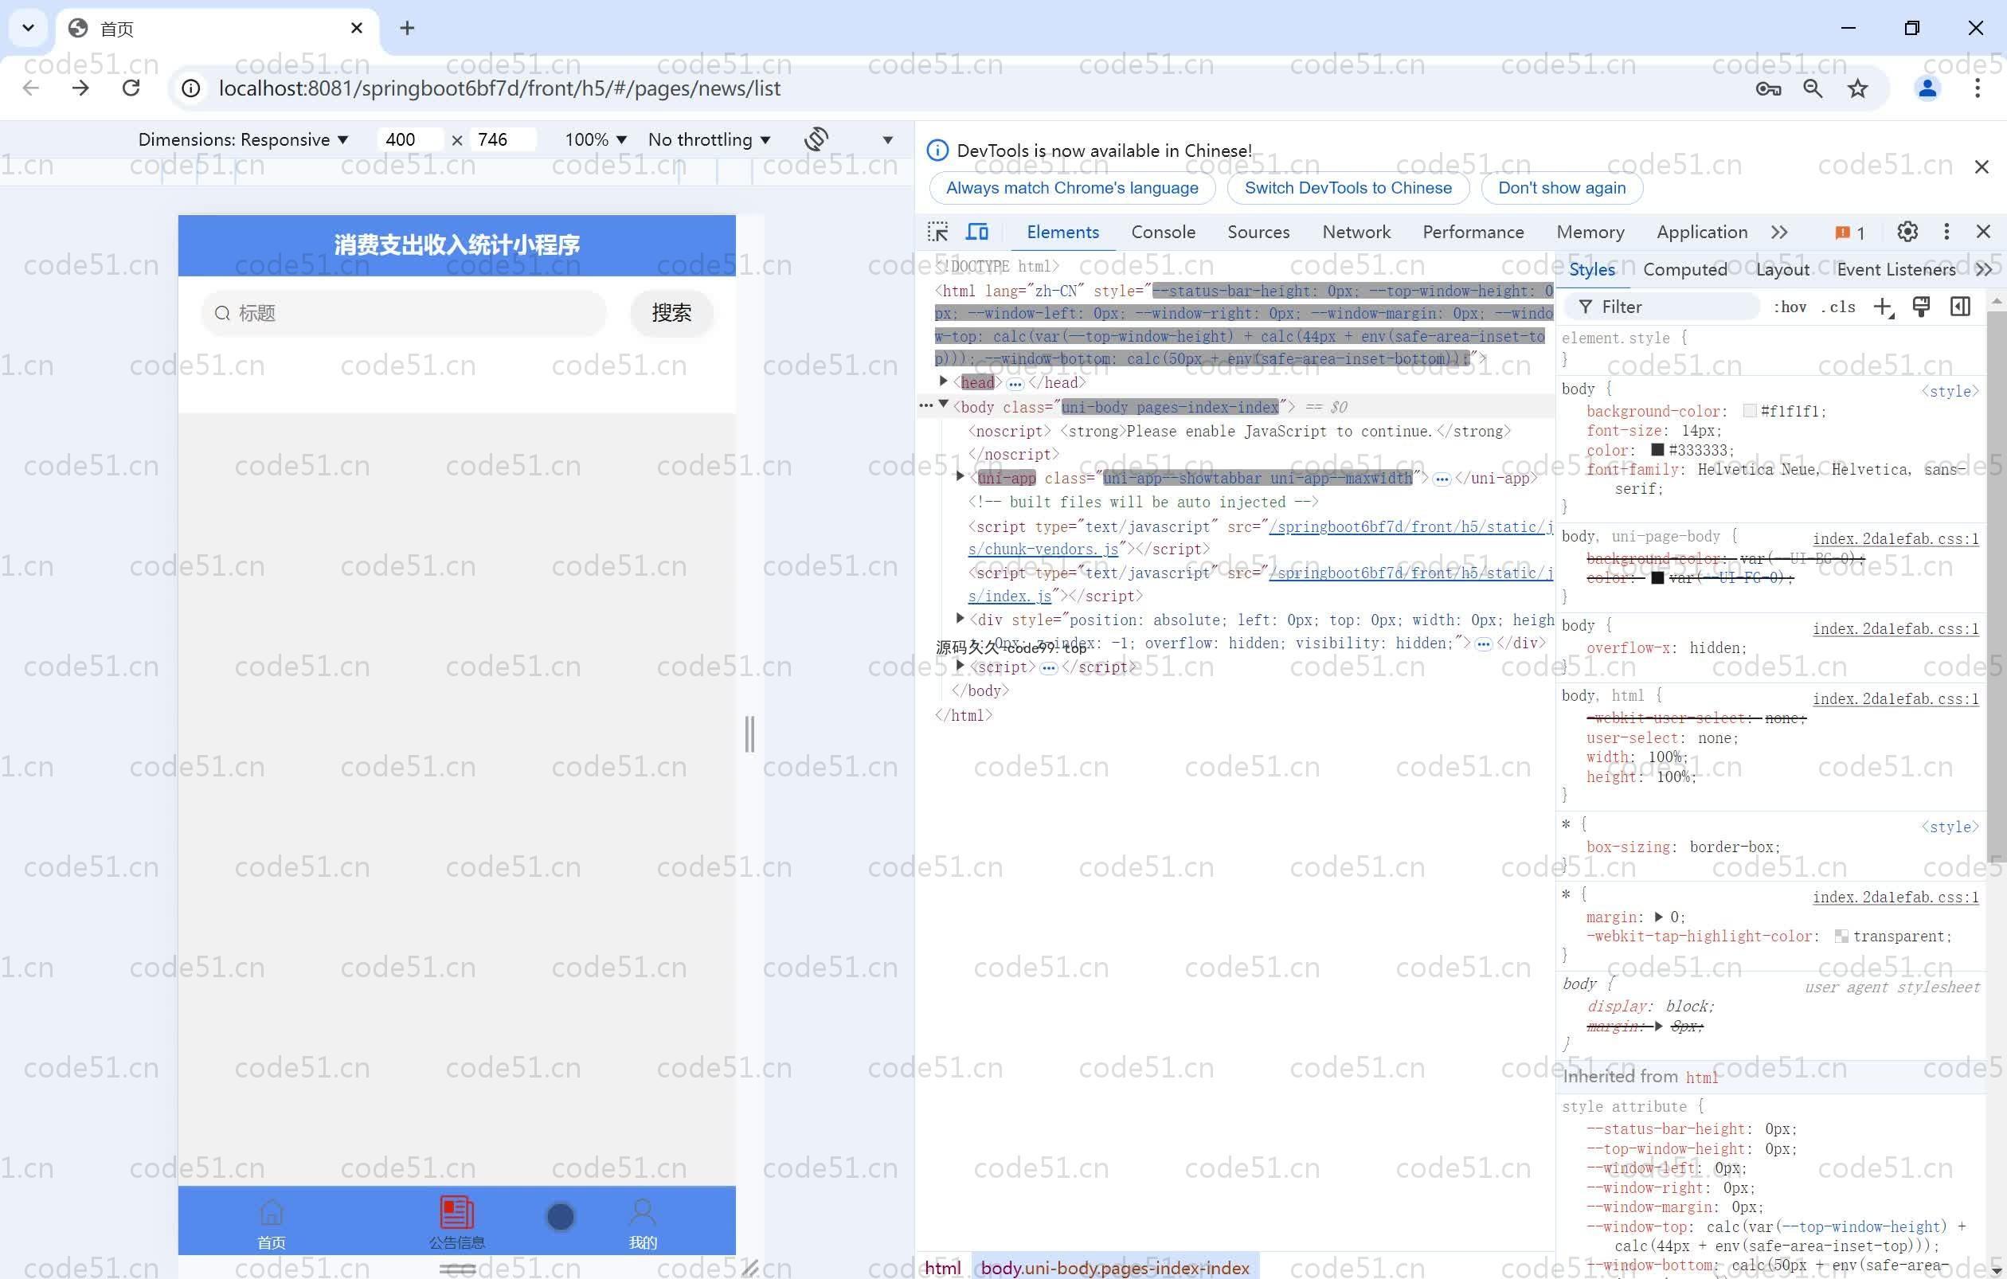
Task: Open the 100% zoom dropdown
Action: [595, 139]
